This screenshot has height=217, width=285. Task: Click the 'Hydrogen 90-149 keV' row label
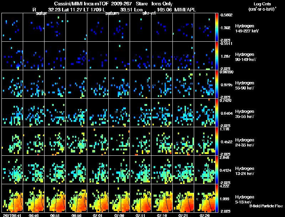(246, 57)
